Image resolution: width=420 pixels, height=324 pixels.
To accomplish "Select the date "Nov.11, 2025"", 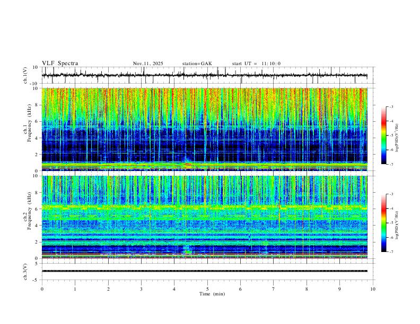I will (x=148, y=64).
